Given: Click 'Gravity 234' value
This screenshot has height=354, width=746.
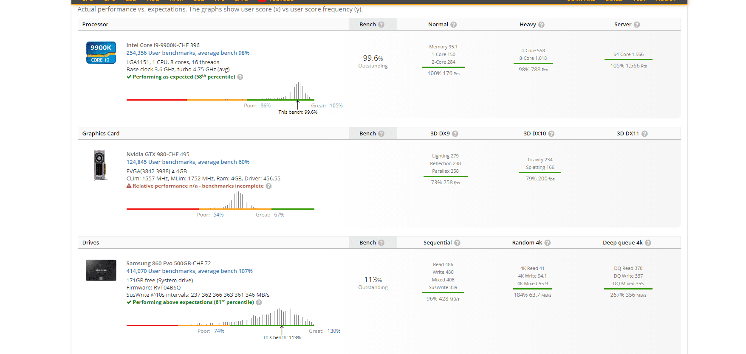Looking at the screenshot, I should tap(540, 160).
